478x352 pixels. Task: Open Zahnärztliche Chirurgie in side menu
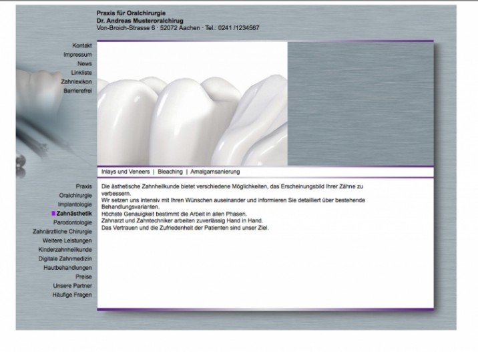coord(62,232)
